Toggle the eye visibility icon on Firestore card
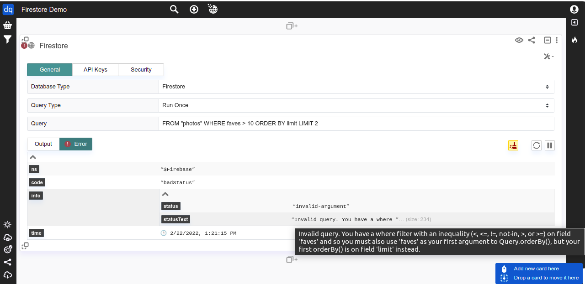 [519, 40]
